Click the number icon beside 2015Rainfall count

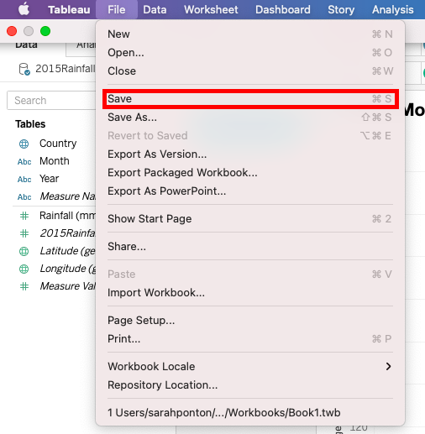click(24, 233)
